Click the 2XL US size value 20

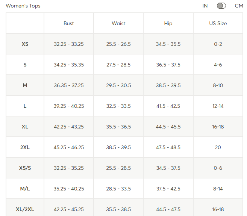click(218, 147)
